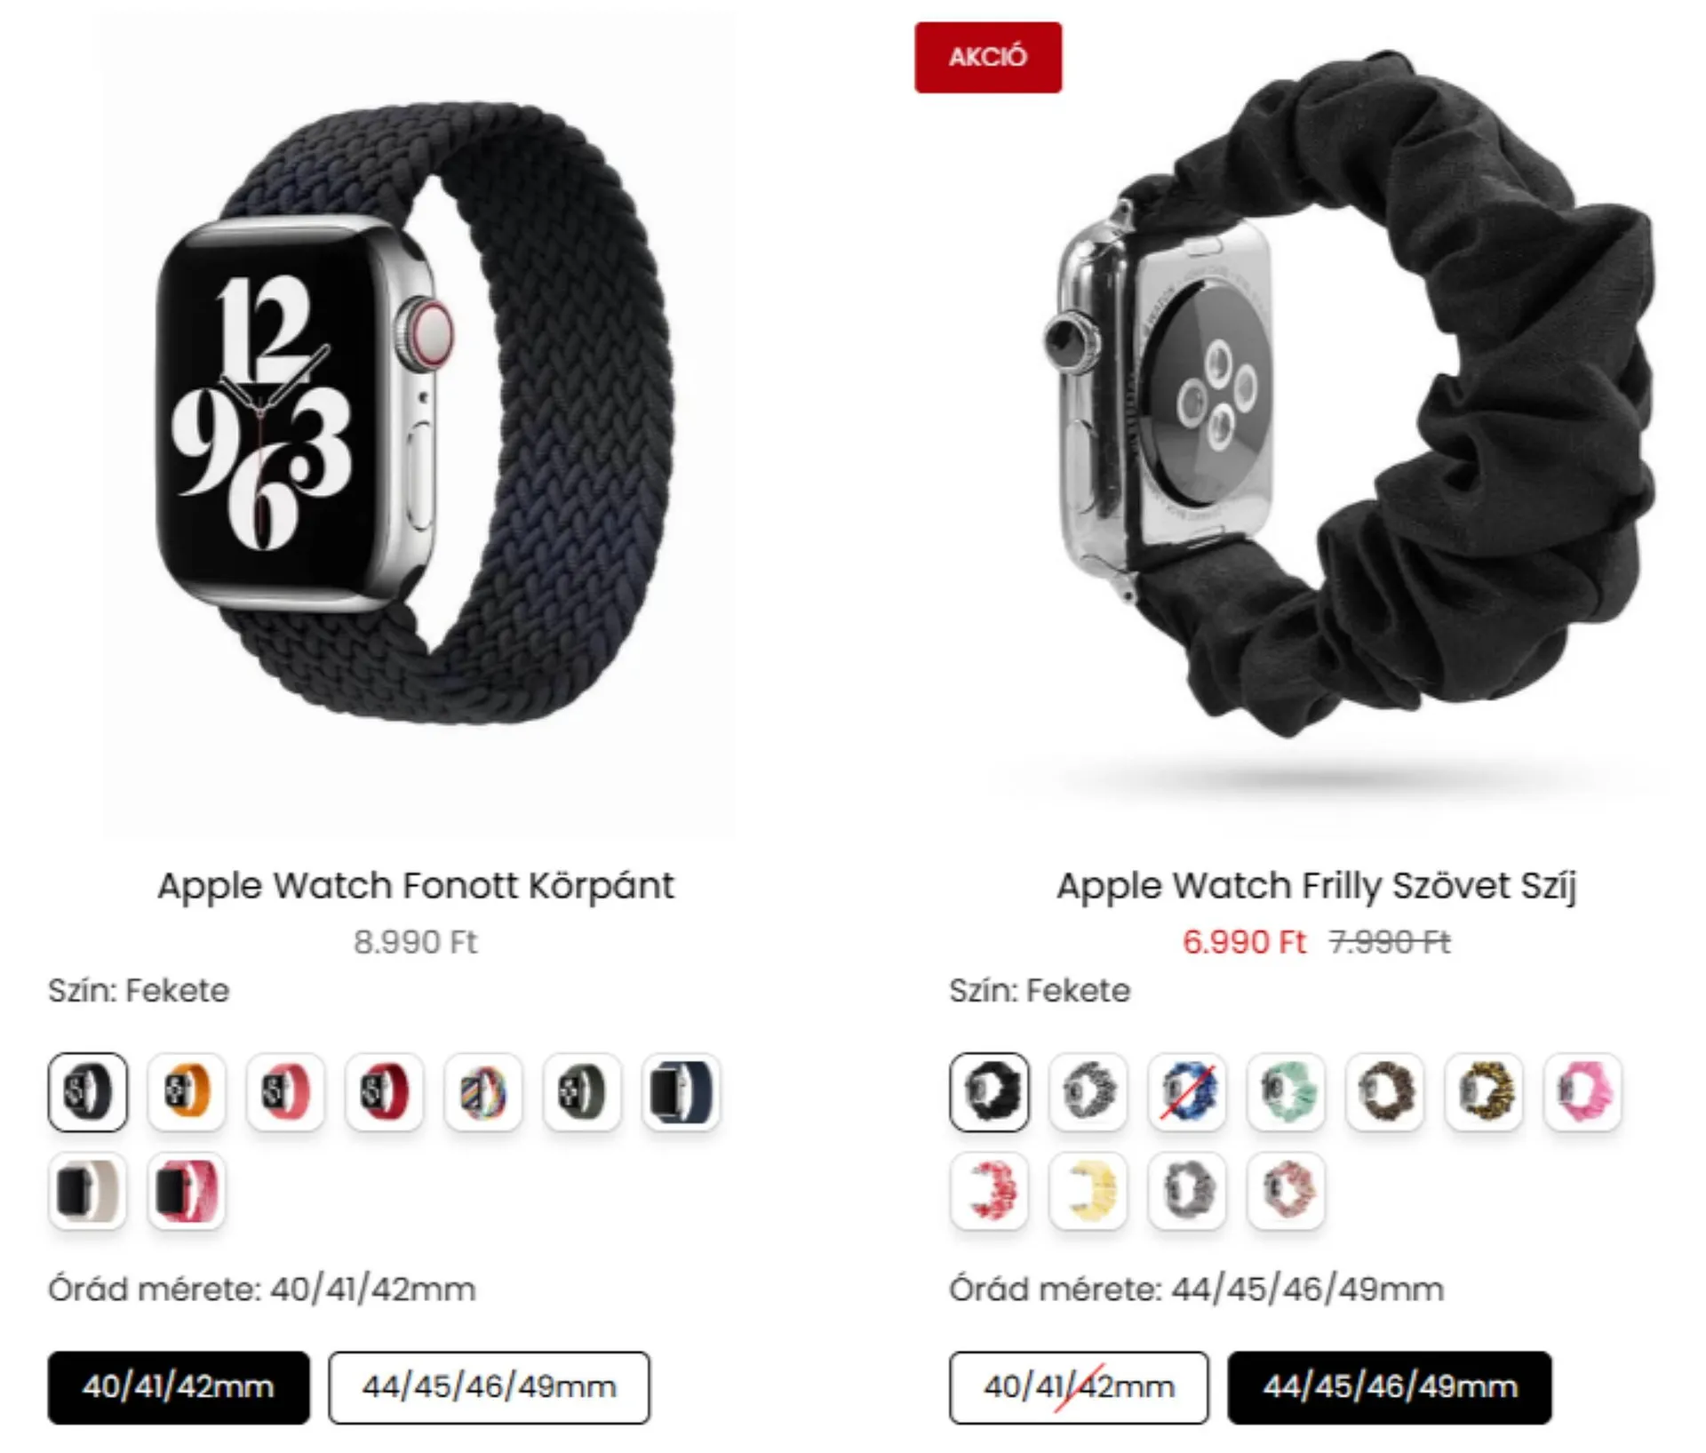
Task: Click the red AKCIÓ sale badge
Action: pyautogui.click(x=988, y=57)
